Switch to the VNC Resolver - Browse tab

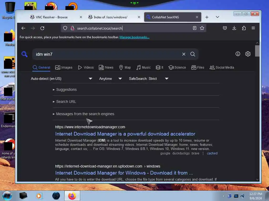click(x=52, y=17)
